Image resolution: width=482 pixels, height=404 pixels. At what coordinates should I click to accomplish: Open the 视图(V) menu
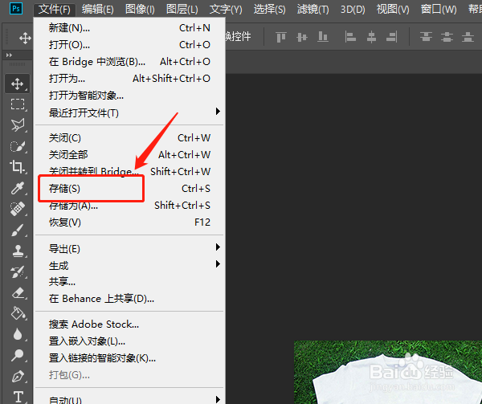[393, 9]
